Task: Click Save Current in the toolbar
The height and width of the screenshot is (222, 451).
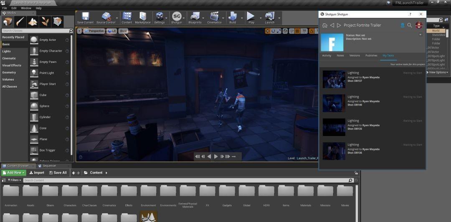Action: [x=85, y=18]
